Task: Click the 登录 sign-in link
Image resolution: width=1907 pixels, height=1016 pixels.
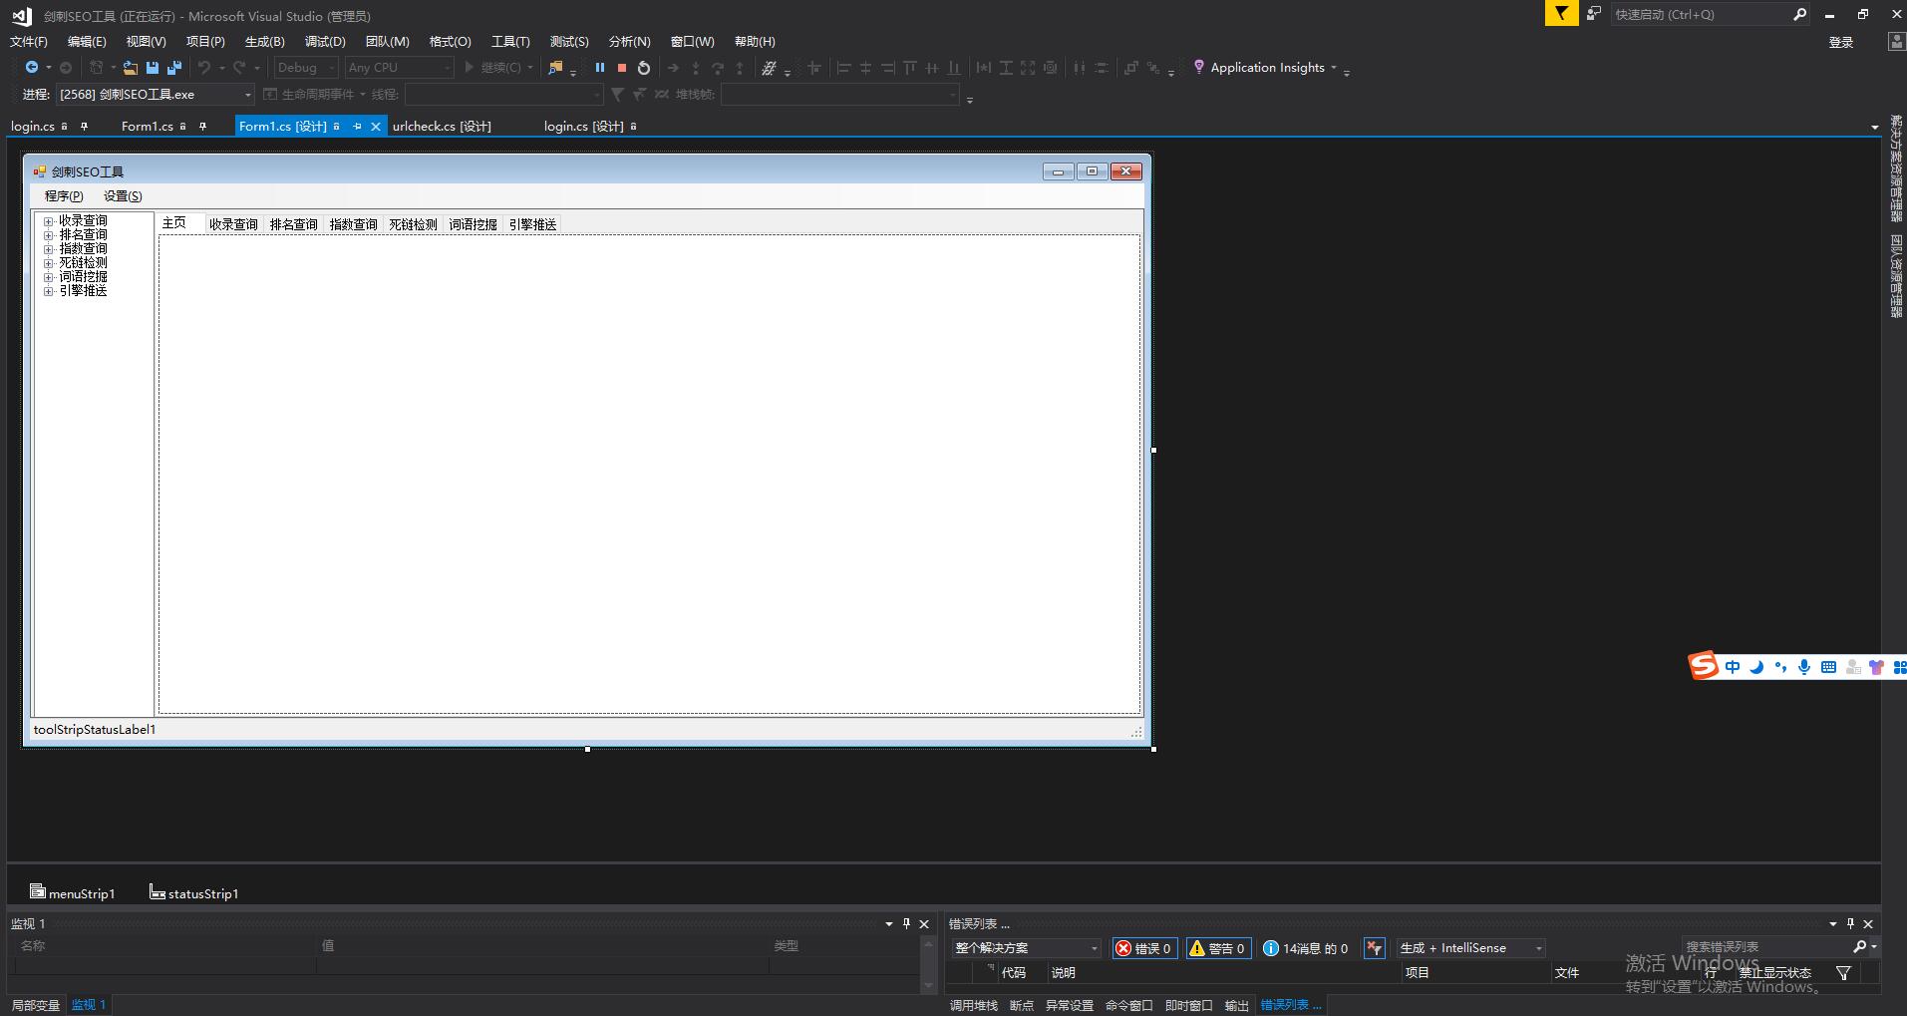Action: (1841, 42)
